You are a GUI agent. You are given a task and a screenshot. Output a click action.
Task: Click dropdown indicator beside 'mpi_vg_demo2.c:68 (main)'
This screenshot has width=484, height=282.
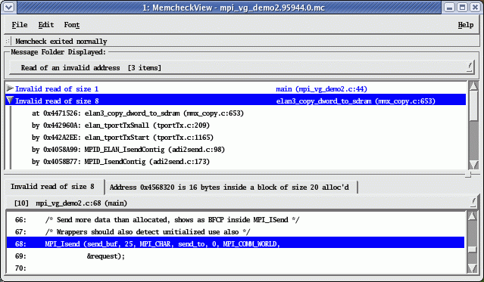click(473, 202)
